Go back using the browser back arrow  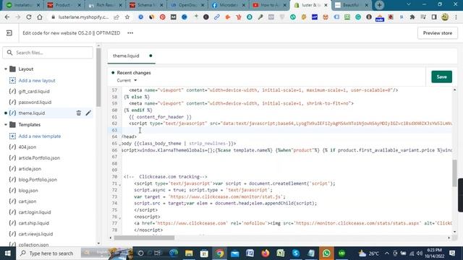pyautogui.click(x=7, y=17)
